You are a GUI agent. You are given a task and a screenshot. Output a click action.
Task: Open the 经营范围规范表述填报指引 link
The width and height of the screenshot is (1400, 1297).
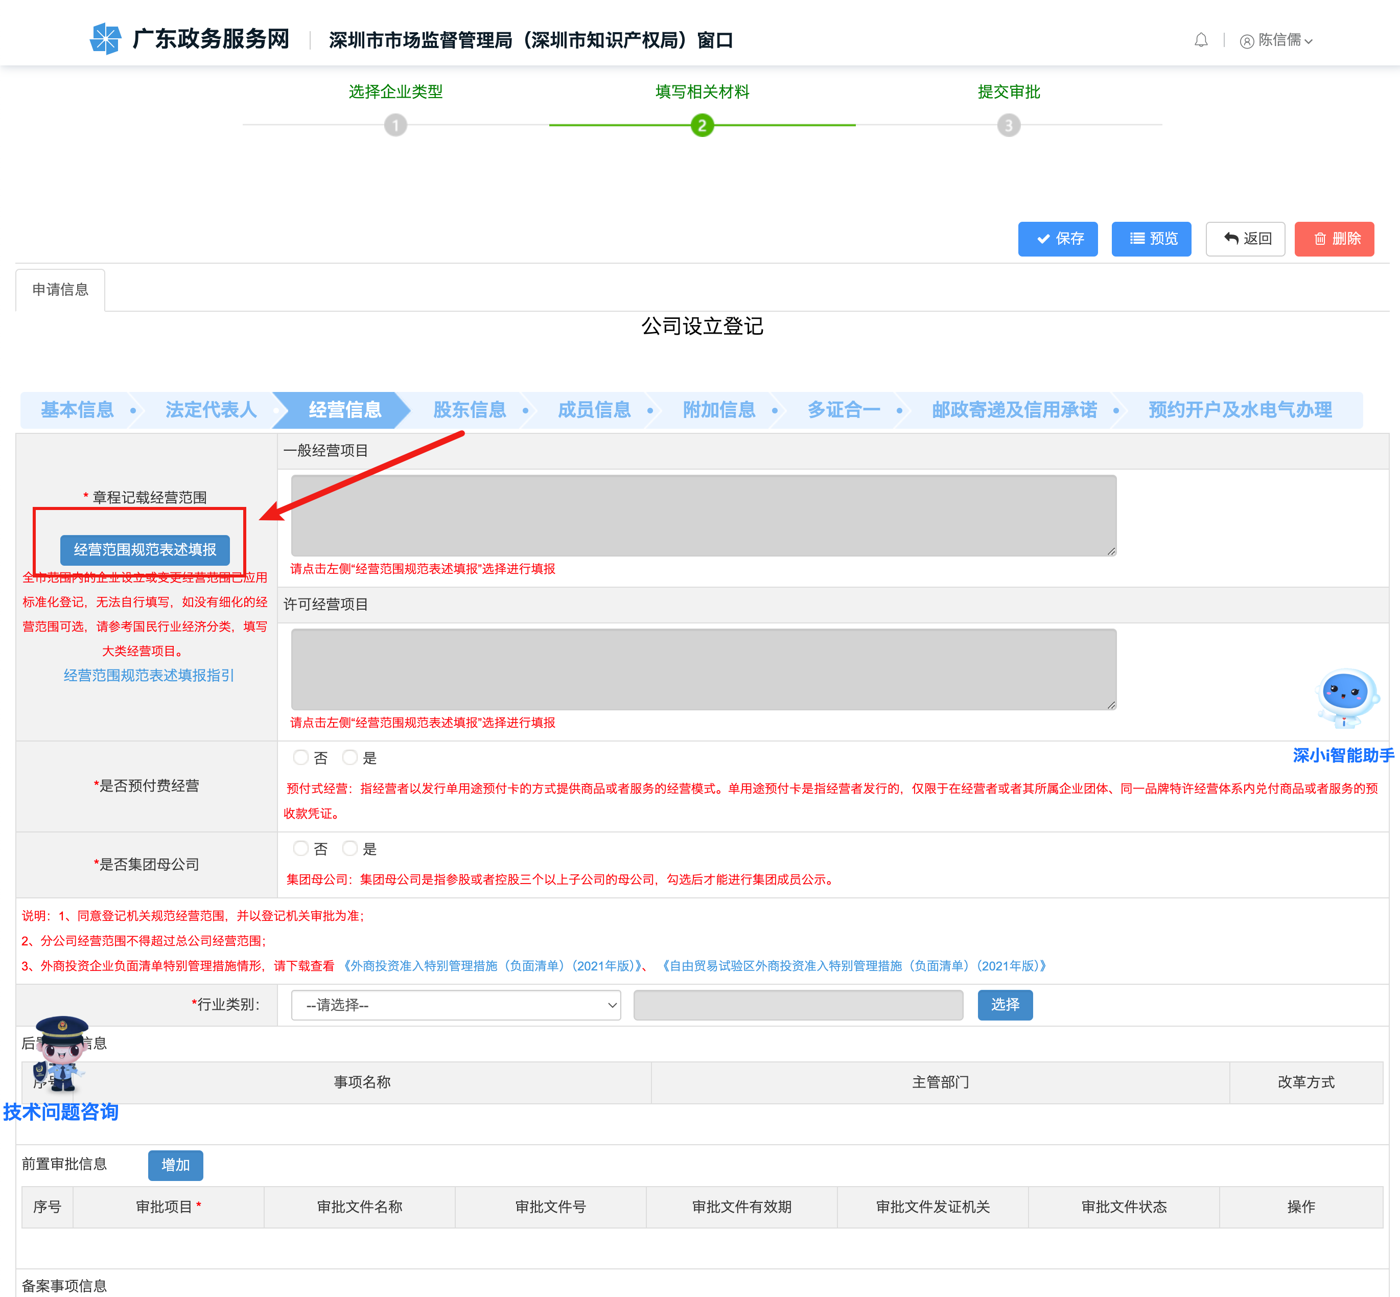click(x=149, y=675)
